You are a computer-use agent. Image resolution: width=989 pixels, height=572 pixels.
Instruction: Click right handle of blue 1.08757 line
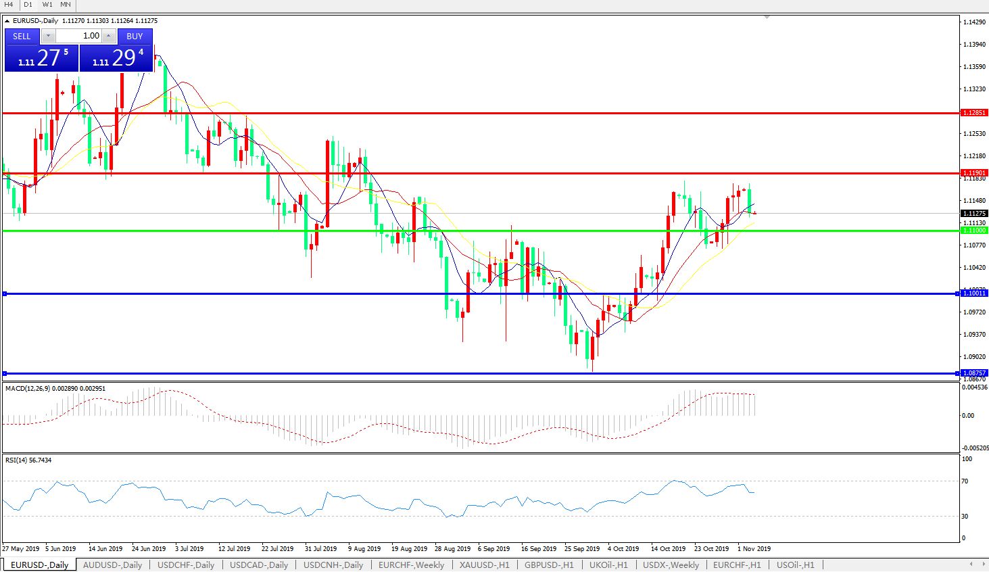957,373
